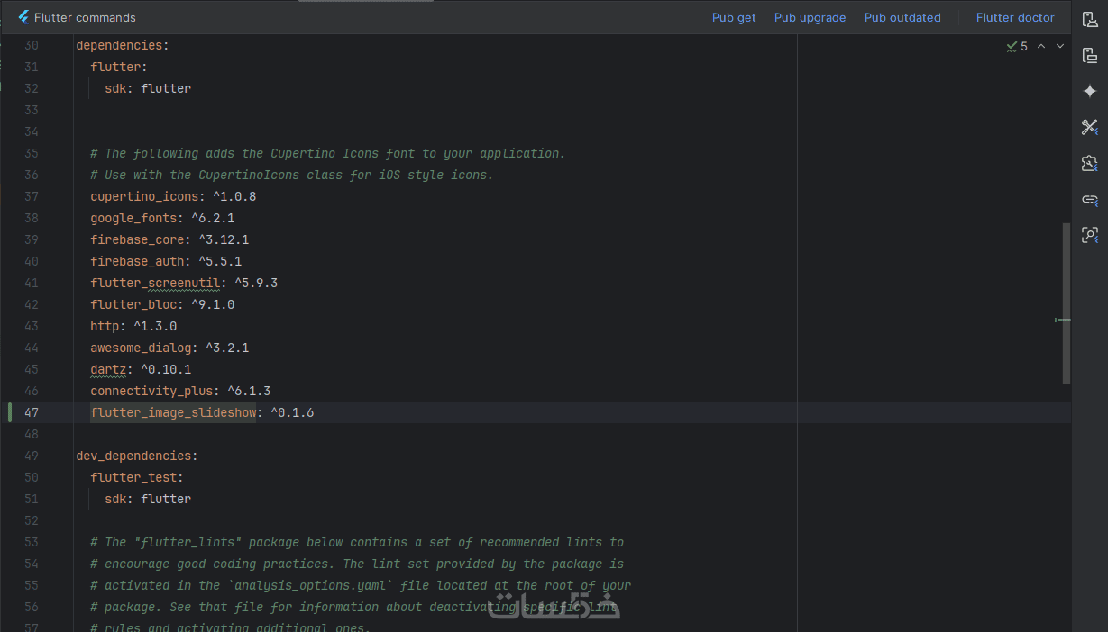Click the marker stripe on the scrollbar

pos(1064,320)
